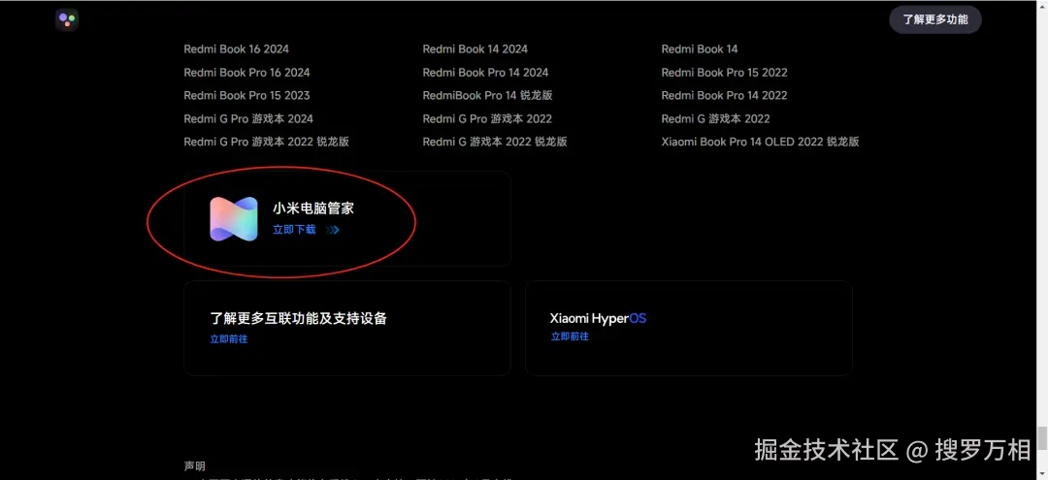This screenshot has height=480, width=1048.
Task: Click the Xiaomi HyperOS heading
Action: click(598, 318)
